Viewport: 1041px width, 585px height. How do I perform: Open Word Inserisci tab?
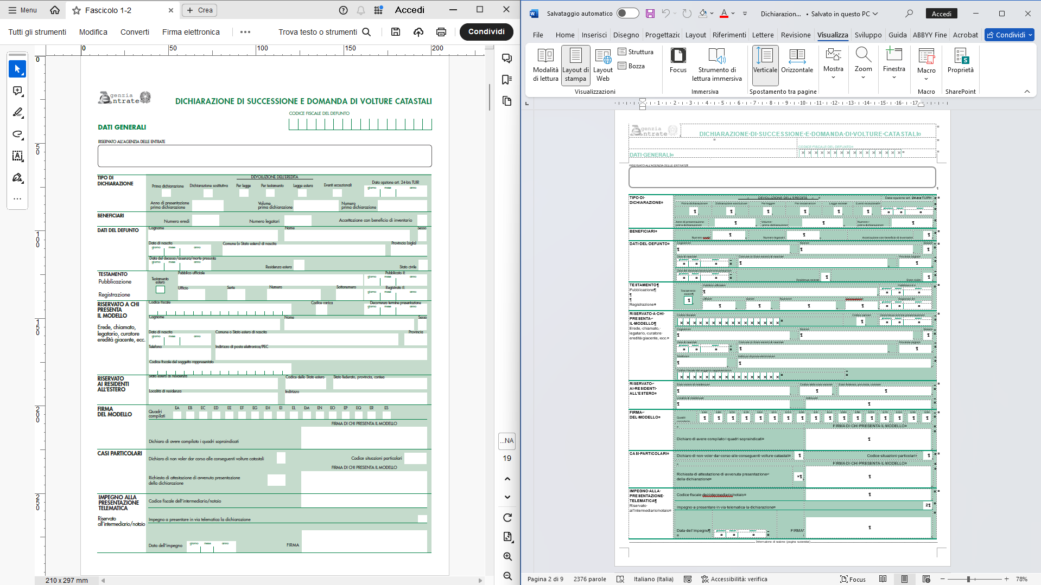(x=594, y=35)
